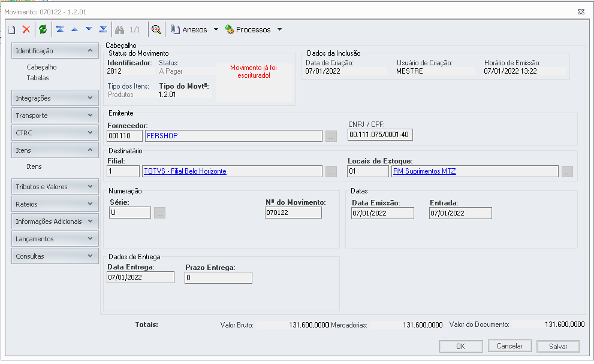Viewport: 594px width, 364px height.
Task: Click the Filial code field
Action: point(123,171)
